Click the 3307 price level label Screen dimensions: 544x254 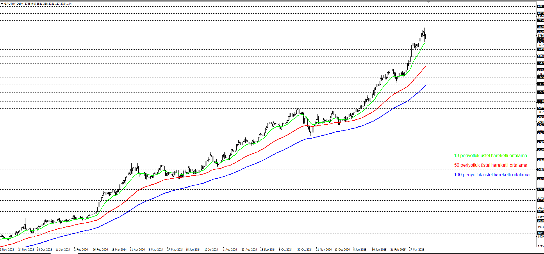(x=540, y=84)
